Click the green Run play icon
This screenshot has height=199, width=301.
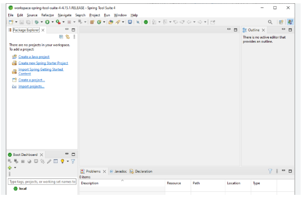47,22
